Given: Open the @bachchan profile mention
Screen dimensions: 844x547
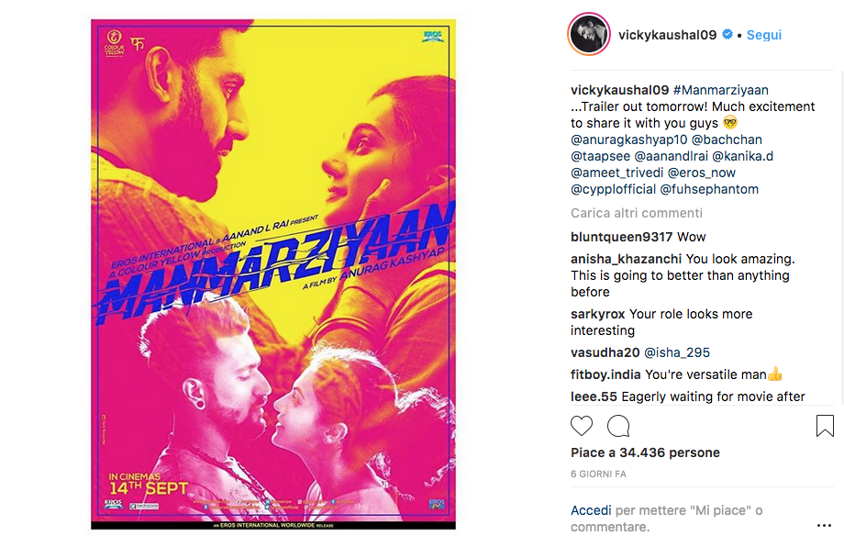Looking at the screenshot, I should point(727,140).
